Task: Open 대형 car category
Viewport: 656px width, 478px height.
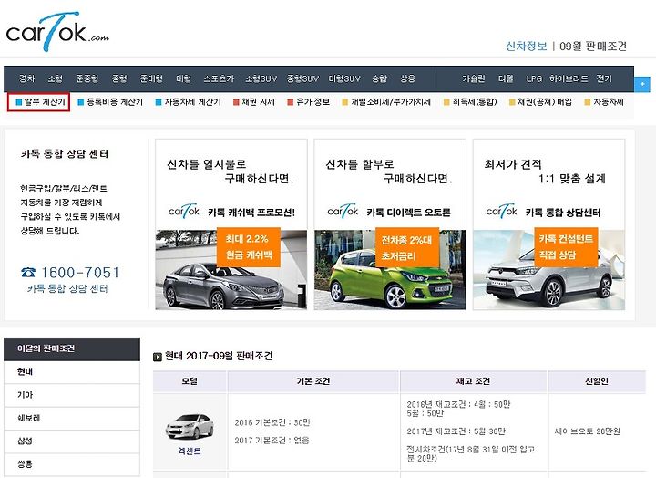Action: [183, 78]
